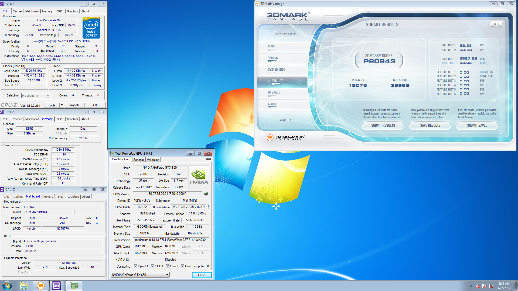This screenshot has width=518, height=291.
Task: Open SPD tab in top CPU-Z window
Action: (60, 11)
